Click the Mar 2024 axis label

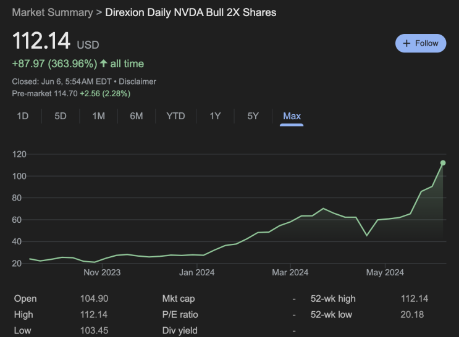tap(290, 272)
